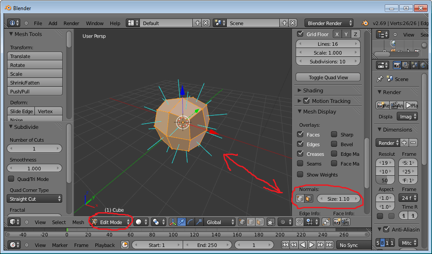Enable the Bevel overlay checkbox
Screen dimensions: 432x254
pyautogui.click(x=334, y=144)
